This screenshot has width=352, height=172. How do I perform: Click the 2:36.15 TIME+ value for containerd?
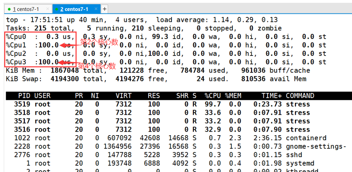click(x=268, y=138)
